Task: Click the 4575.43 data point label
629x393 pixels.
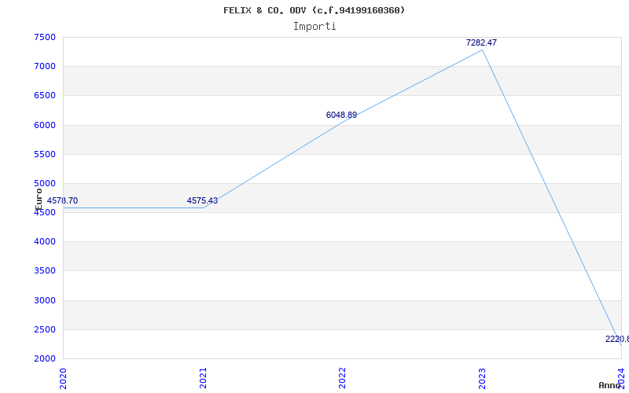Action: (x=202, y=200)
